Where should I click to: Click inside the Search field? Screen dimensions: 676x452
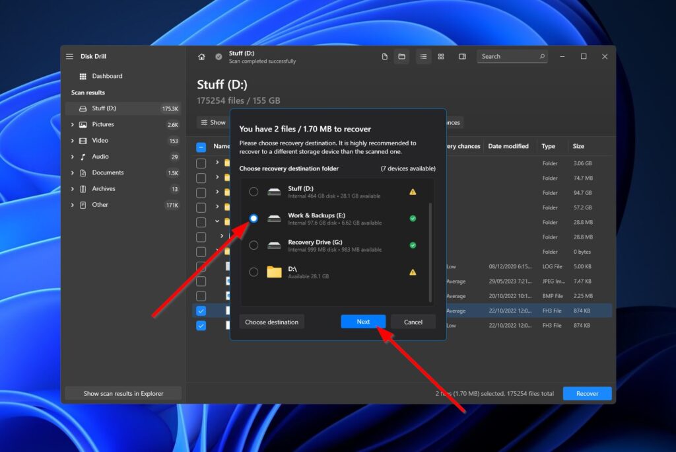coord(512,56)
